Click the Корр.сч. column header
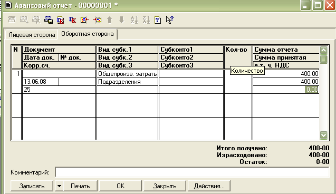This screenshot has height=194, width=336. [59, 65]
